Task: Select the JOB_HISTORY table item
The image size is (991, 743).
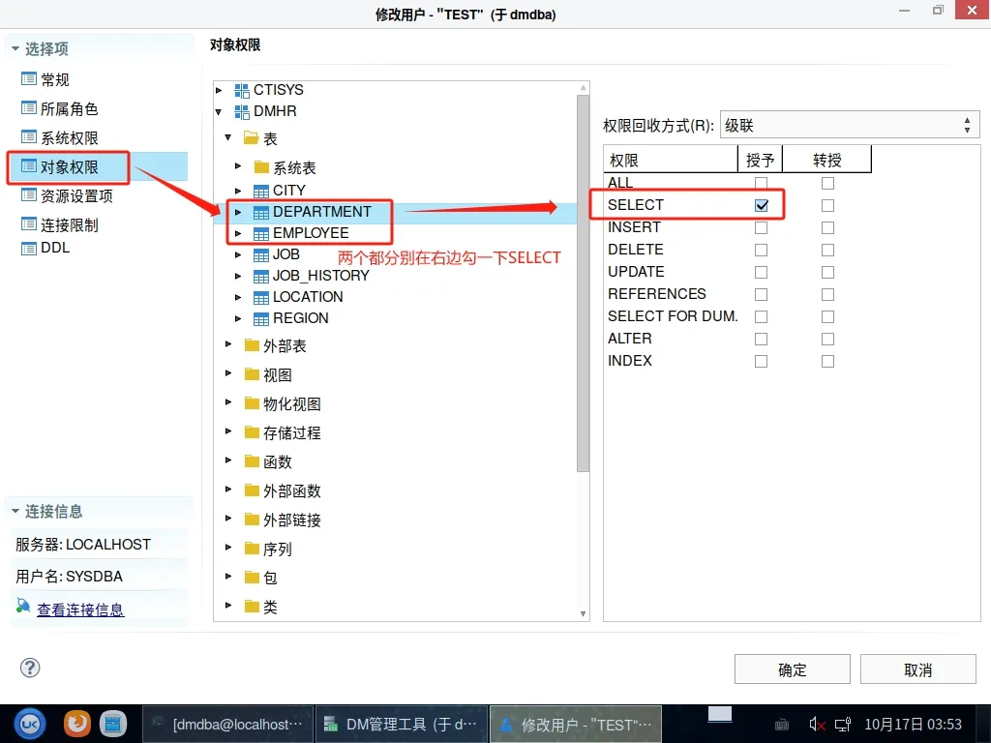Action: click(320, 276)
